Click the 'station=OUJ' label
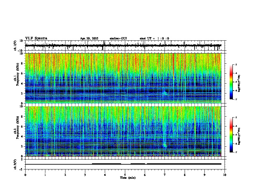This screenshot has width=253, height=196. 118,38
